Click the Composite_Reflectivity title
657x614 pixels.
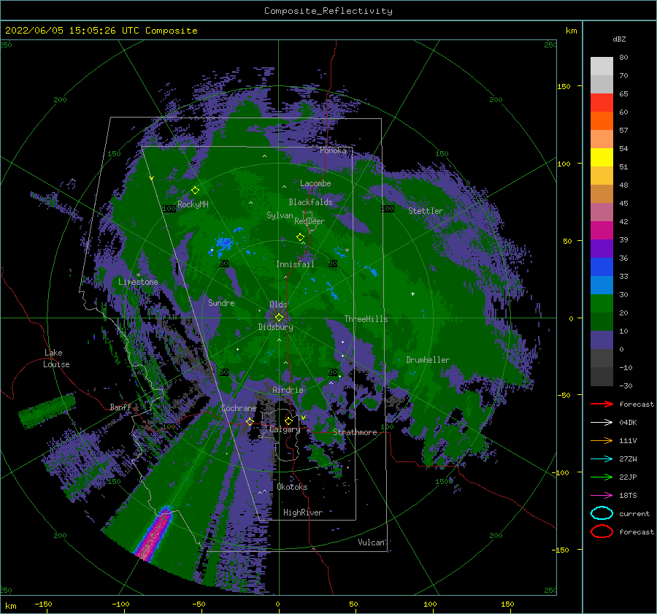coord(328,11)
